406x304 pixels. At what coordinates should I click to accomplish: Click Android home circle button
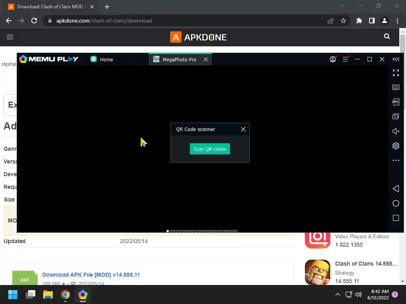(396, 203)
